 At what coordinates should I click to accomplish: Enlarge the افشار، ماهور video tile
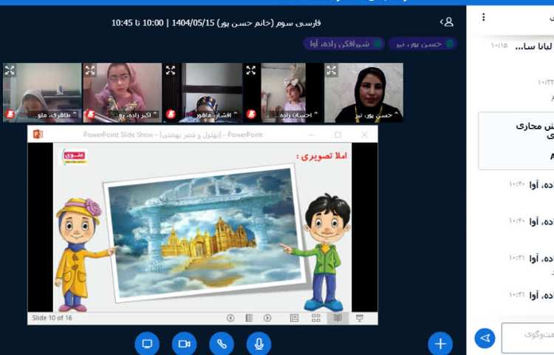171,70
